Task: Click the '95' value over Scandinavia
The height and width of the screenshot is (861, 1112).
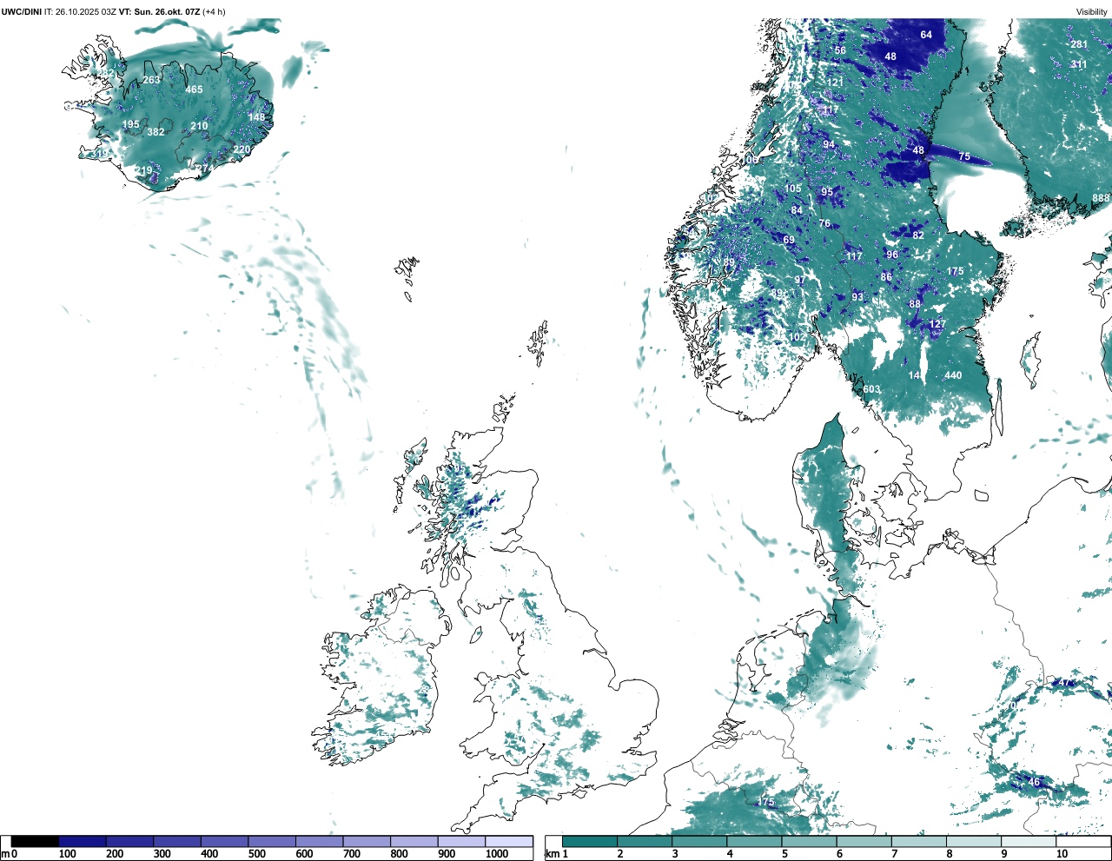Action: 827,192
